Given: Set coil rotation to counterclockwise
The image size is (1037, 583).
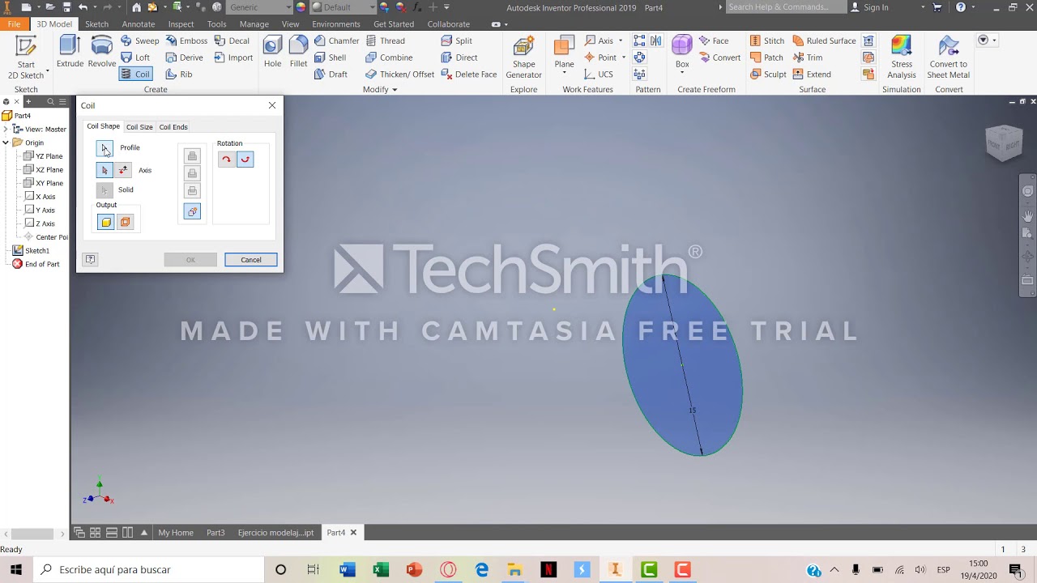Looking at the screenshot, I should pos(245,160).
